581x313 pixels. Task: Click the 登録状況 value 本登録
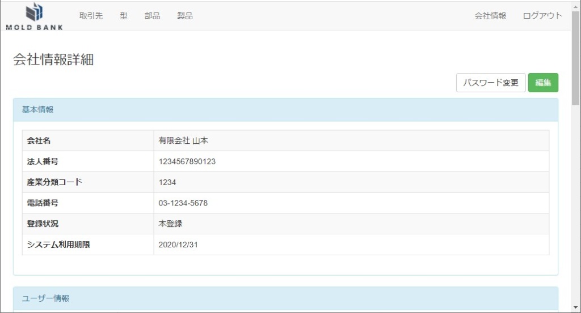click(x=170, y=224)
